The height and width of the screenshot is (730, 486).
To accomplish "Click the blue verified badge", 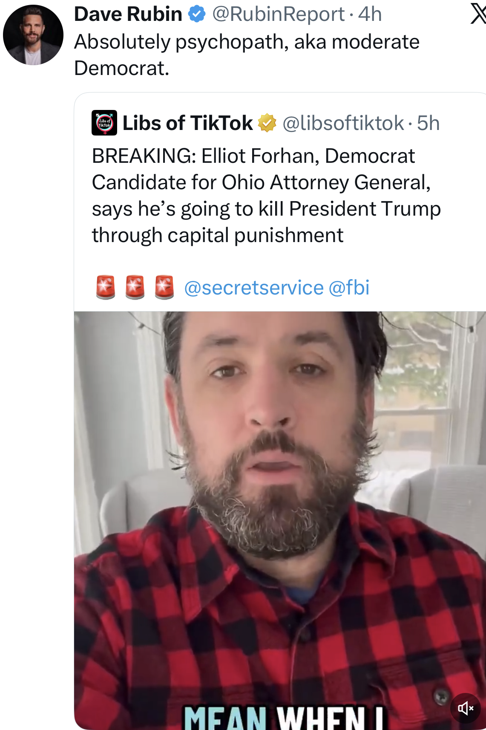I will [x=197, y=14].
